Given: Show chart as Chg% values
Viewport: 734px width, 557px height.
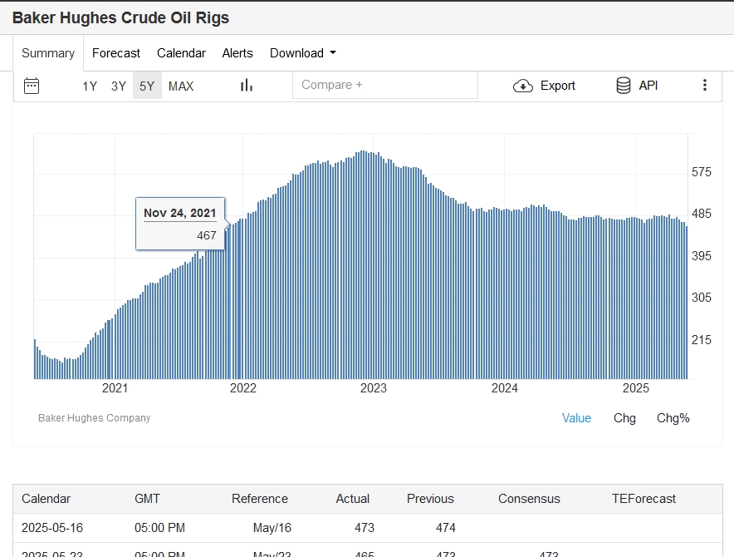Looking at the screenshot, I should pos(673,418).
